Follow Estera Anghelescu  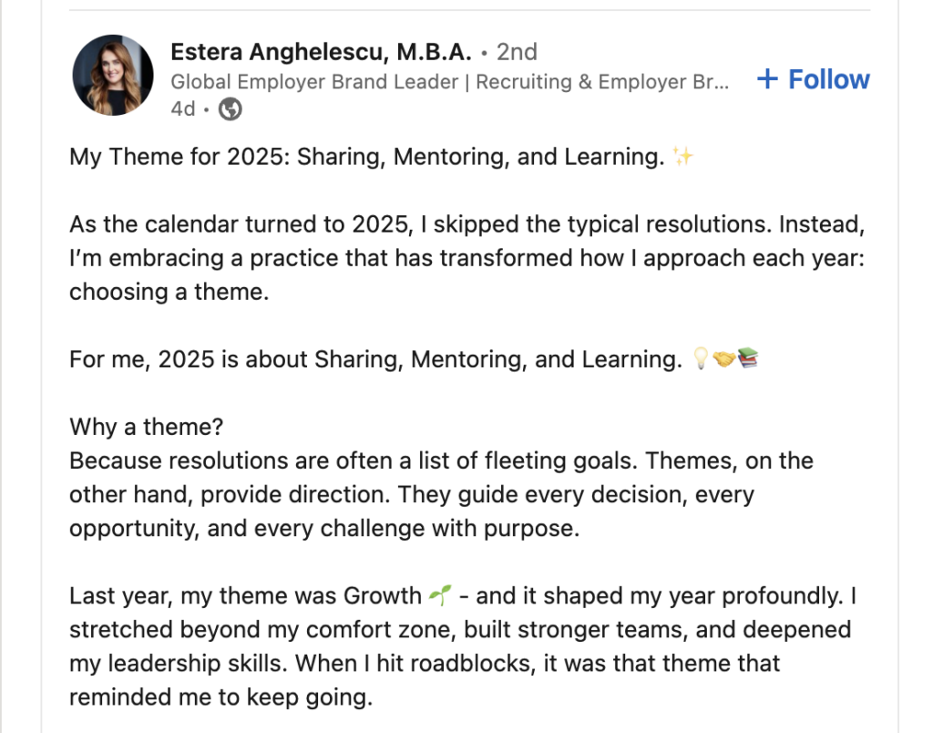[x=813, y=79]
